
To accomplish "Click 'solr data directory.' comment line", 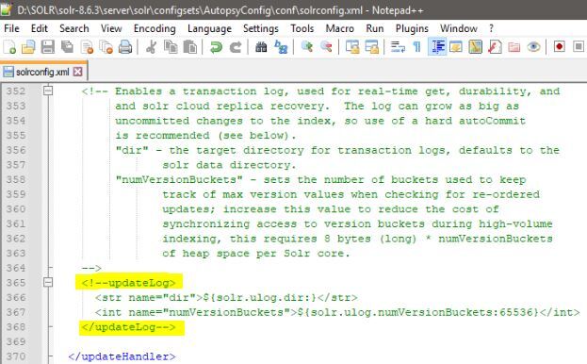I will 230,165.
